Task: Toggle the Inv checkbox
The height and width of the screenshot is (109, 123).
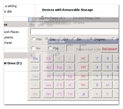Action: 33,48
